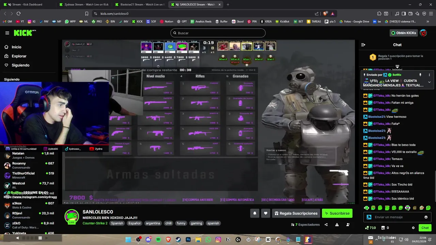The width and height of the screenshot is (436, 245).
Task: Click the moderators icon beside report
Action: click(348, 225)
